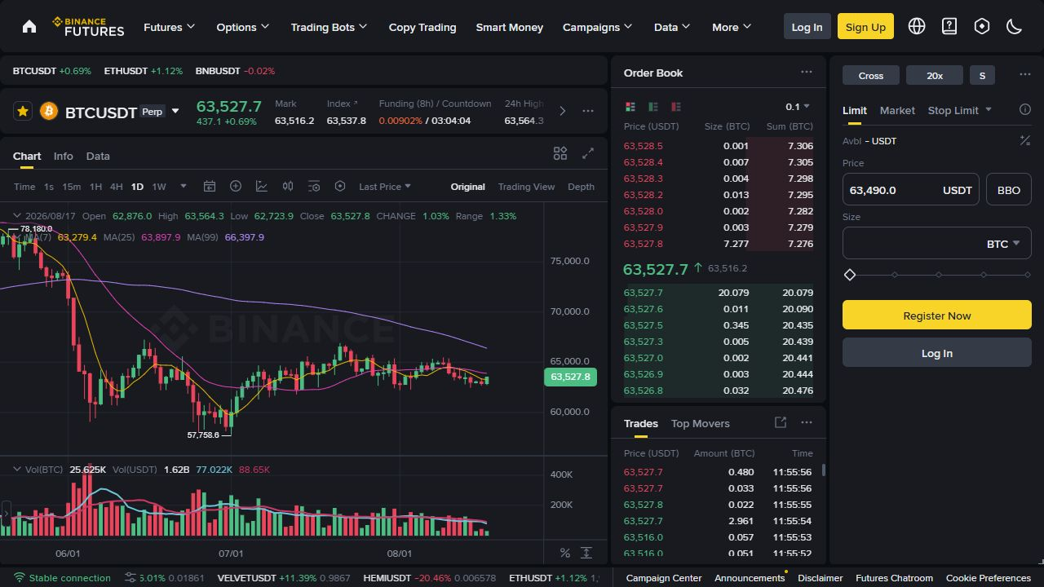Click the order type info icon
Screen dimensions: 1044x587
tap(1025, 110)
